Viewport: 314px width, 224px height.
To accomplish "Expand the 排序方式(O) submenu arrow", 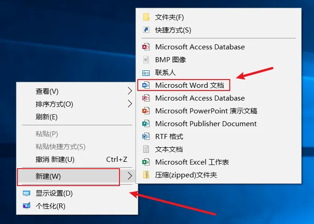I will (x=130, y=104).
